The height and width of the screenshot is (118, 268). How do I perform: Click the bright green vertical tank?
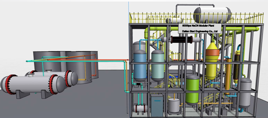[192, 90]
